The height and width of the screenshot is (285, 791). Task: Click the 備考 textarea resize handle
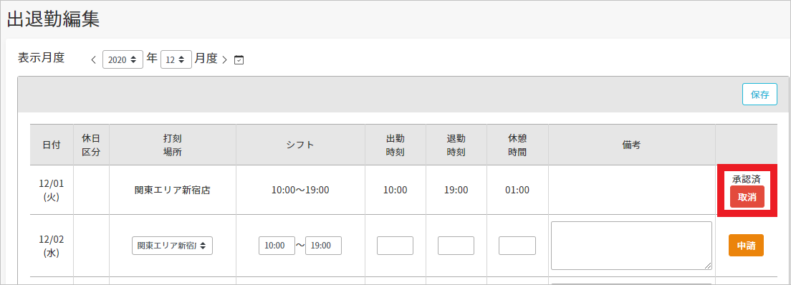click(x=709, y=266)
